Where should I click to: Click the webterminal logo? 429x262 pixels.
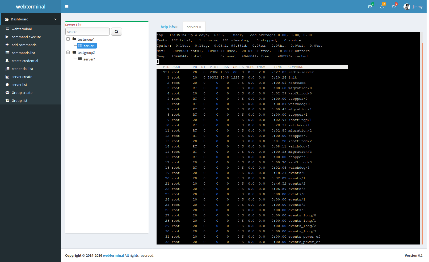coord(31,7)
